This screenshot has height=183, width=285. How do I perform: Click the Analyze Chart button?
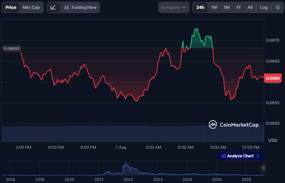coord(241,156)
